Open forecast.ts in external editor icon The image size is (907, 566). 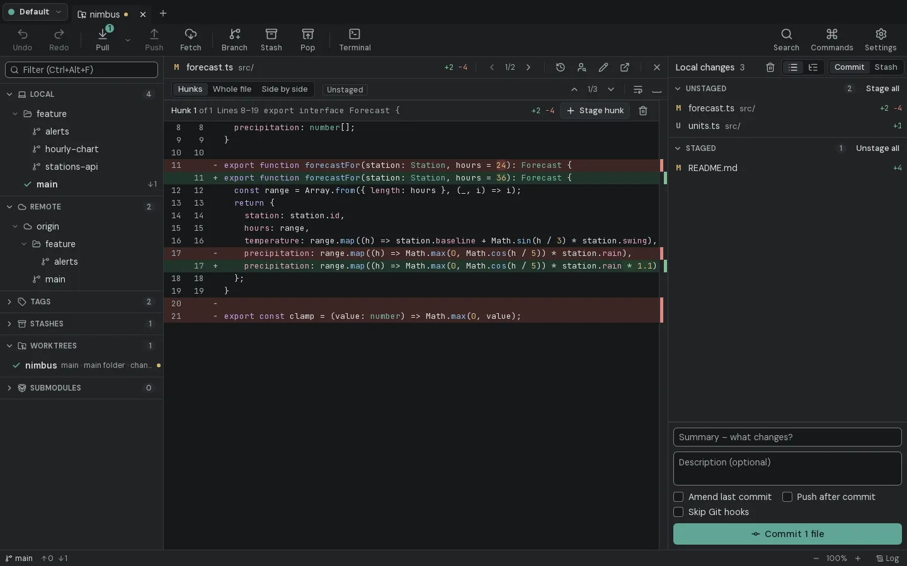(x=625, y=67)
